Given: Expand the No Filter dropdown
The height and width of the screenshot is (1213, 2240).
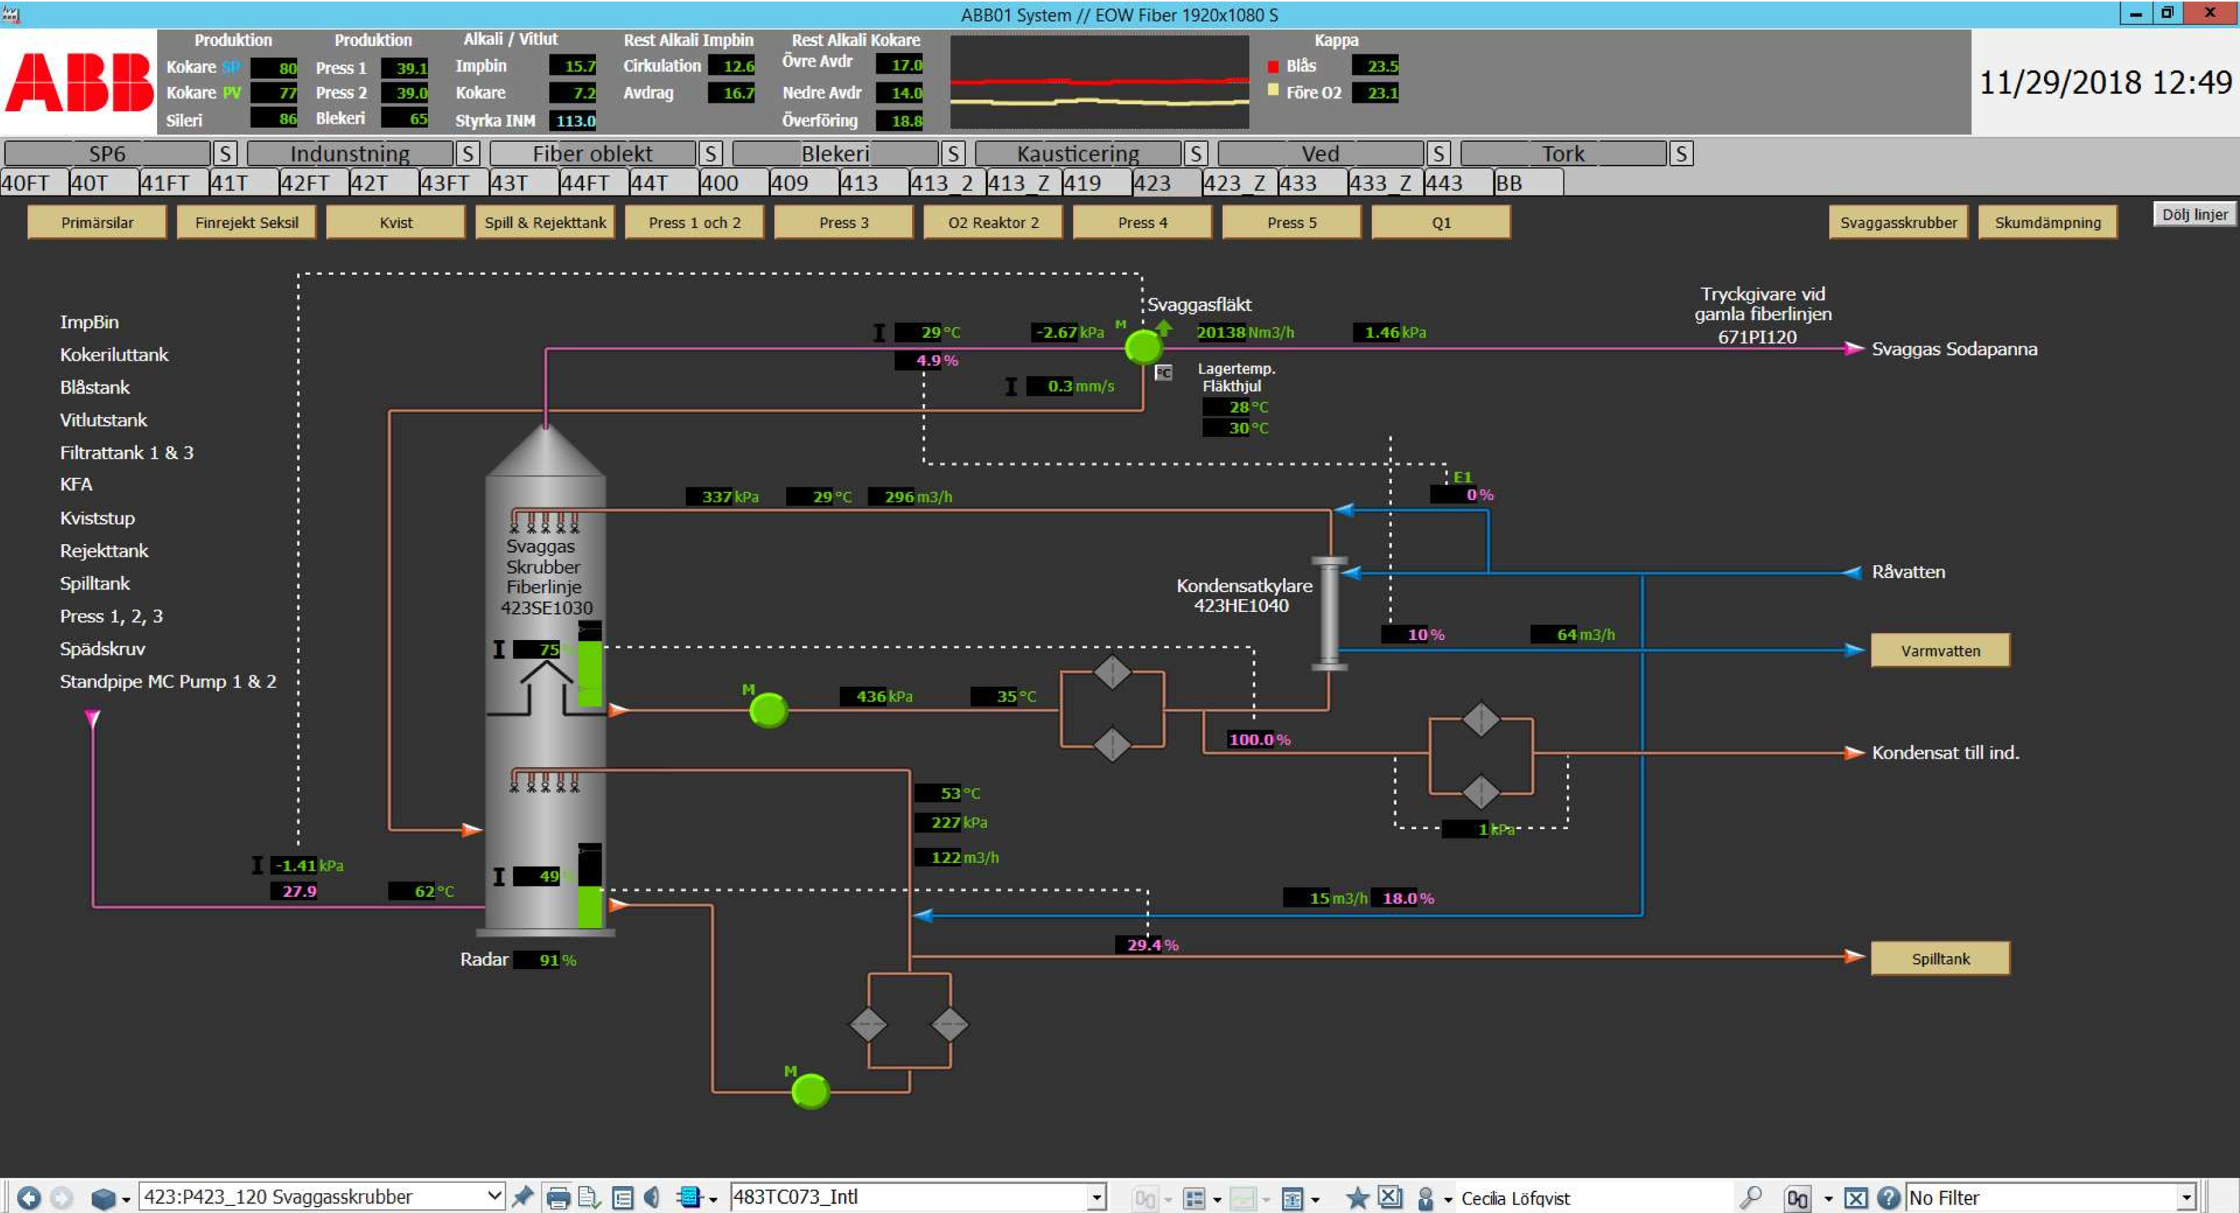Looking at the screenshot, I should [2186, 1197].
